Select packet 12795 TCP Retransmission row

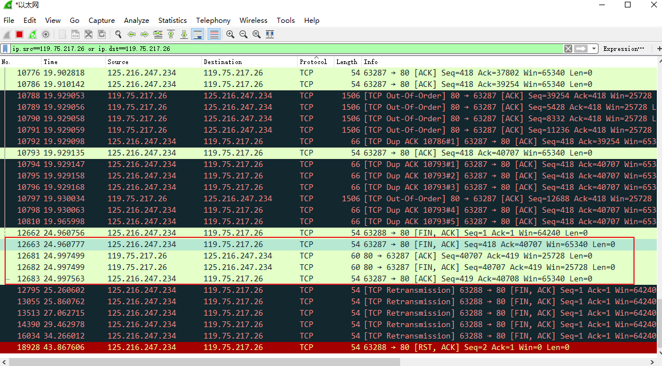(329, 290)
